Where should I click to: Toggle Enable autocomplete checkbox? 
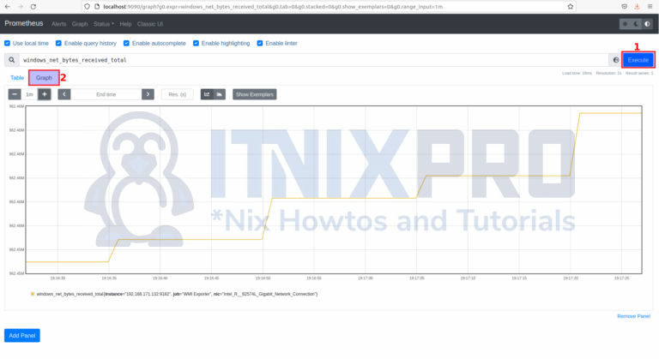click(126, 43)
